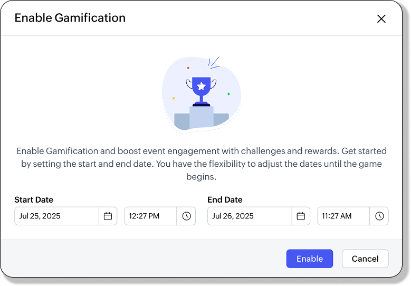Click the End Date label
Image resolution: width=411 pixels, height=286 pixels.
point(225,199)
